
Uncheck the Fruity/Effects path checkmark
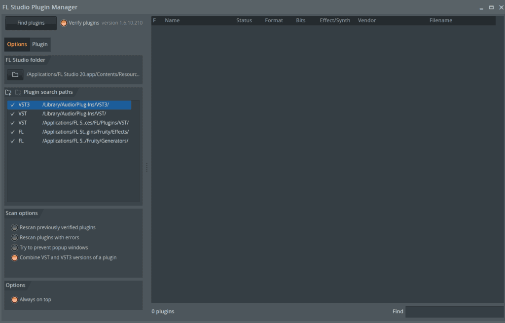[12, 132]
